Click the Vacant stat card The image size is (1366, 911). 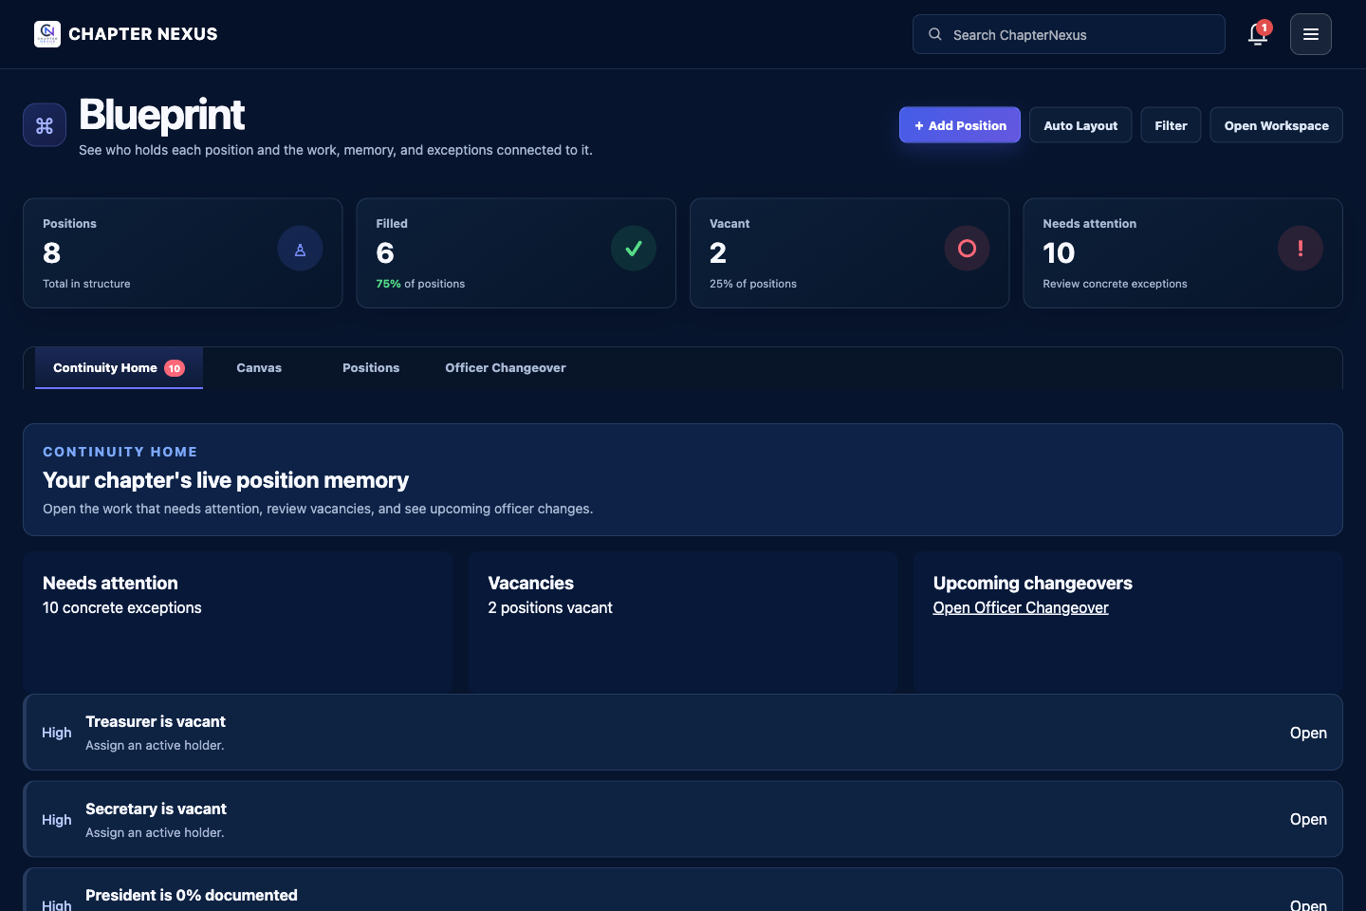[849, 253]
